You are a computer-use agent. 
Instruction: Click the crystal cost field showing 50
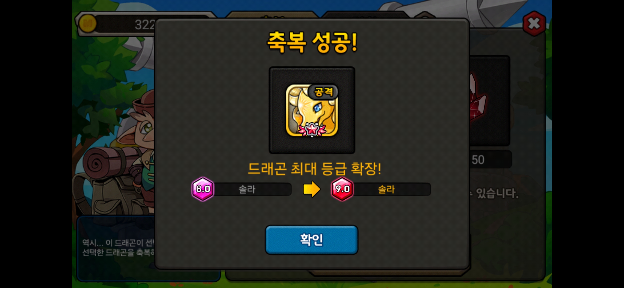490,159
